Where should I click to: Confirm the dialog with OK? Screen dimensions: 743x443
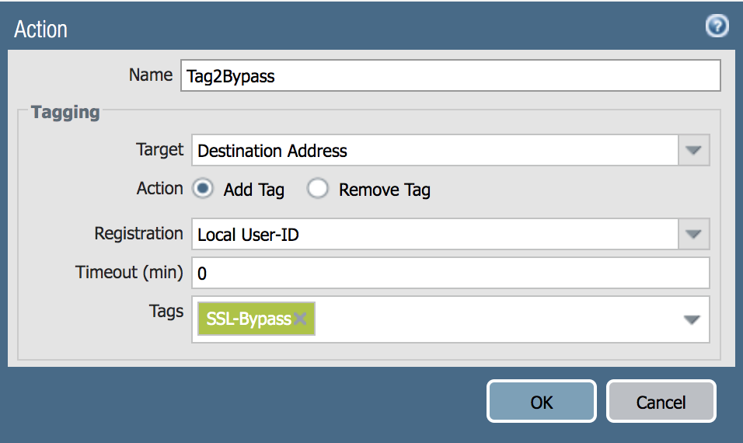[541, 401]
